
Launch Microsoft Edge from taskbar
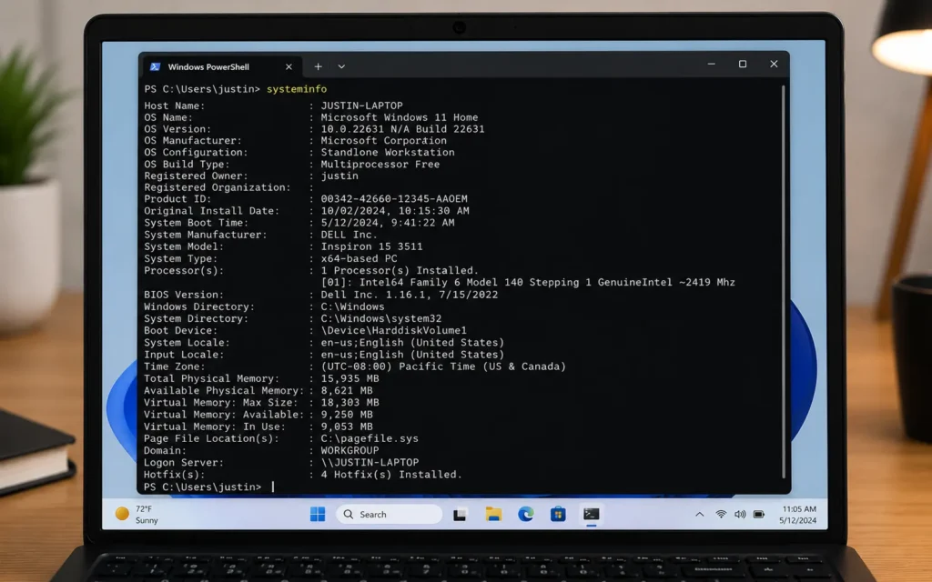tap(525, 515)
